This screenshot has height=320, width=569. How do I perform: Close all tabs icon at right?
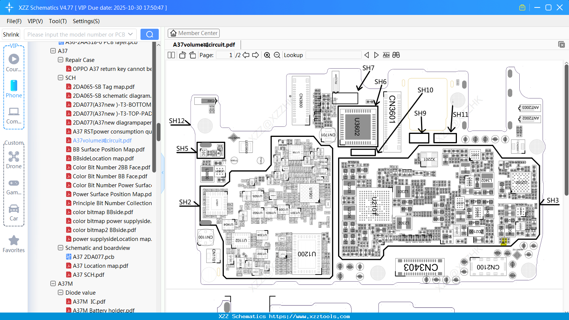tap(562, 44)
